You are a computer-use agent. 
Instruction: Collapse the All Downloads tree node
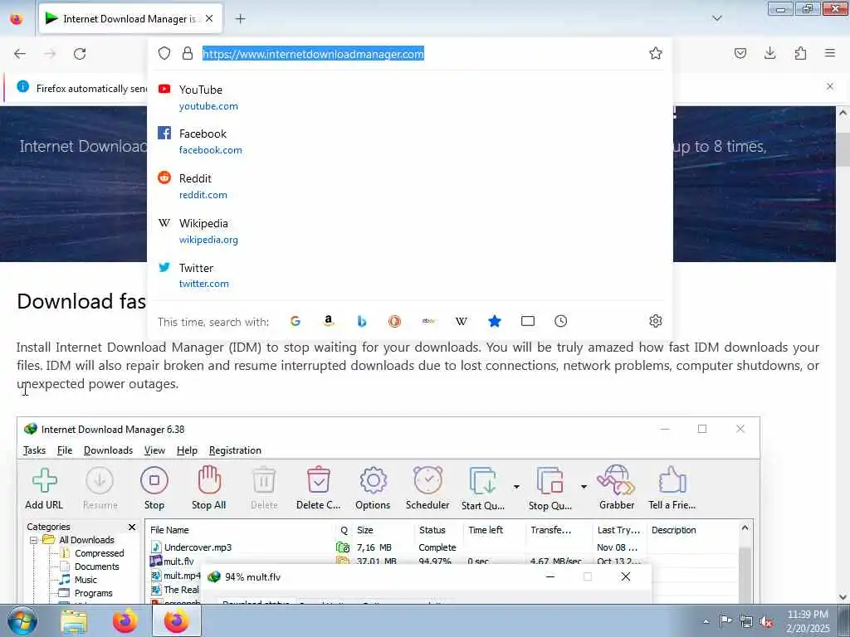pos(33,540)
